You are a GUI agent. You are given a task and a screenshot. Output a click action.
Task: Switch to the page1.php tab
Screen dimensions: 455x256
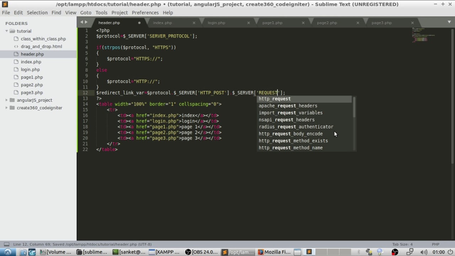click(x=272, y=23)
